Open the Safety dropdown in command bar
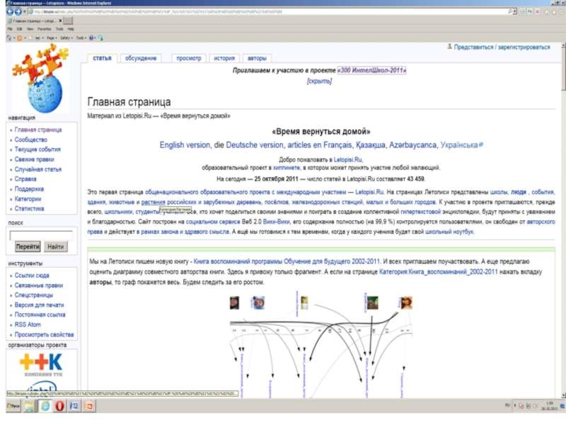Viewport: 566px width, 425px height. (x=66, y=38)
